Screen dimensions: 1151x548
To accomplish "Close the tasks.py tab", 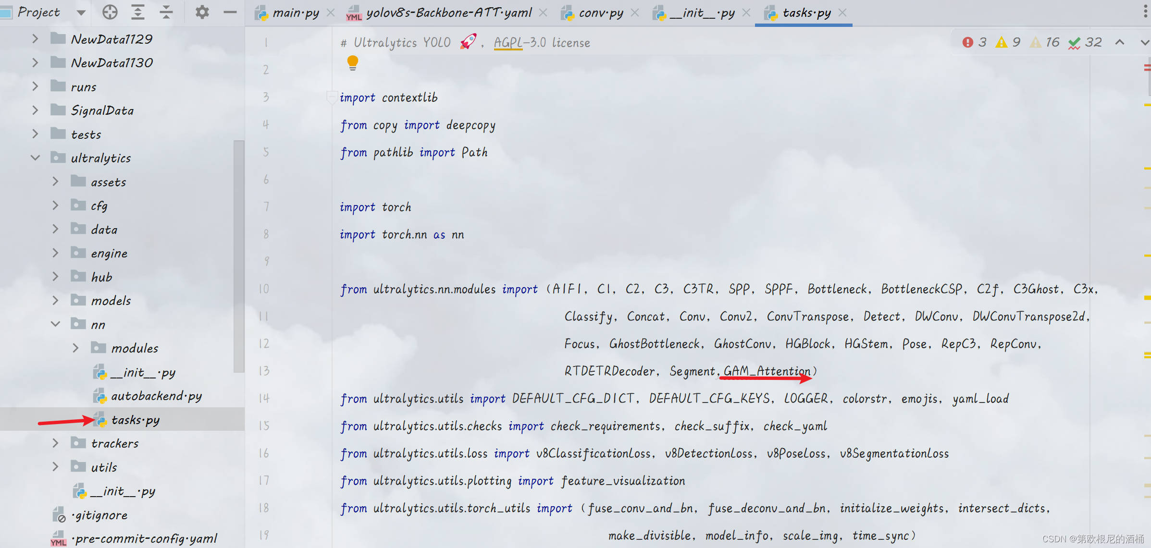I will (x=842, y=13).
